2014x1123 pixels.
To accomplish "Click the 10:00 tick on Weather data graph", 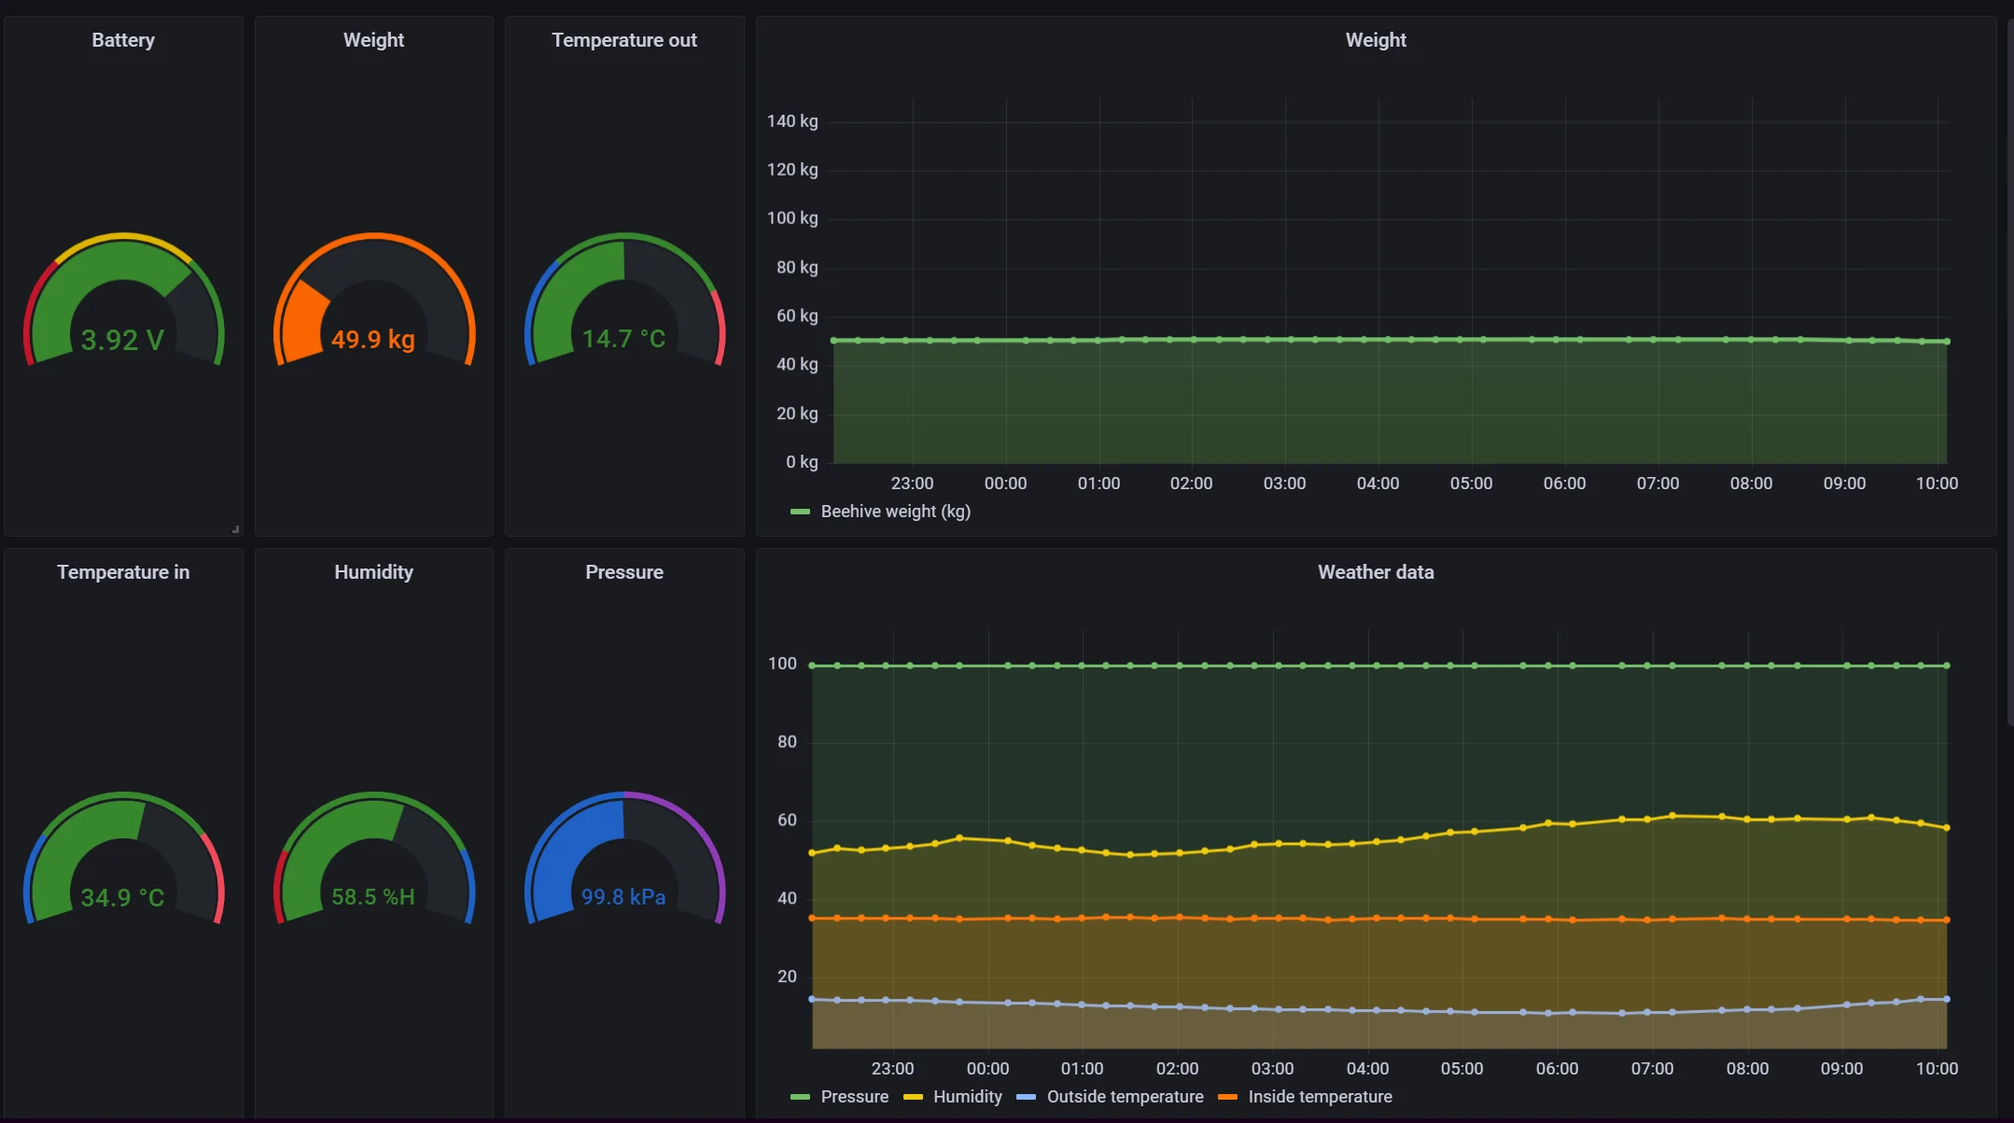I will (x=1937, y=1069).
